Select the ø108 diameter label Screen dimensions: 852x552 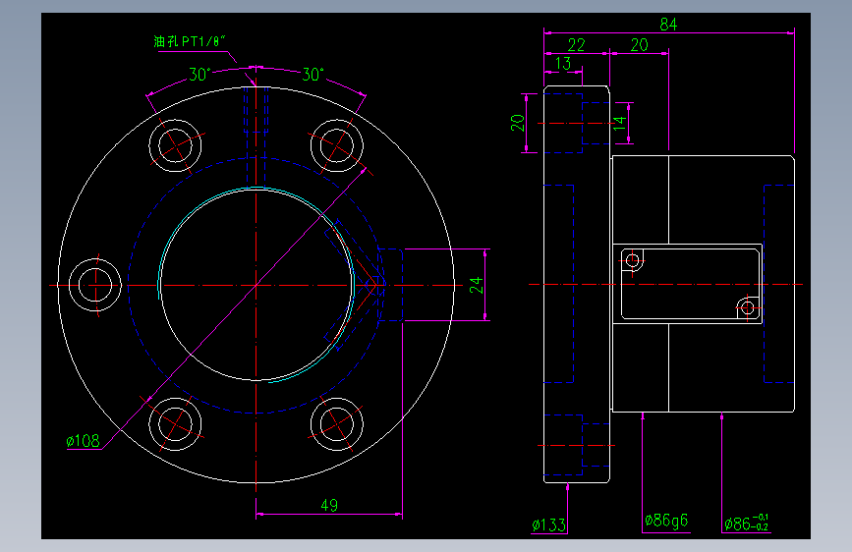point(84,441)
